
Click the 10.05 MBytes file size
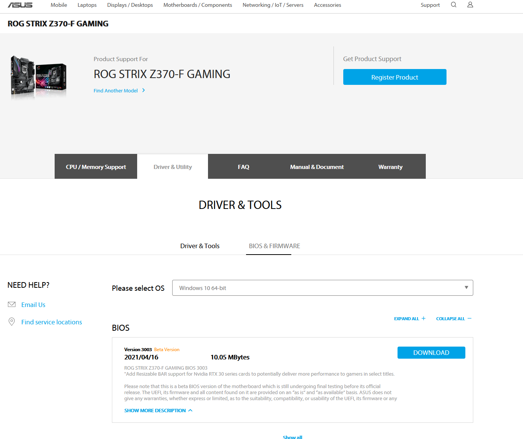[x=230, y=357]
